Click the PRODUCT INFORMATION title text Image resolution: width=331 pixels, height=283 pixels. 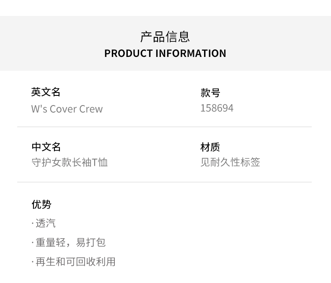coord(165,54)
